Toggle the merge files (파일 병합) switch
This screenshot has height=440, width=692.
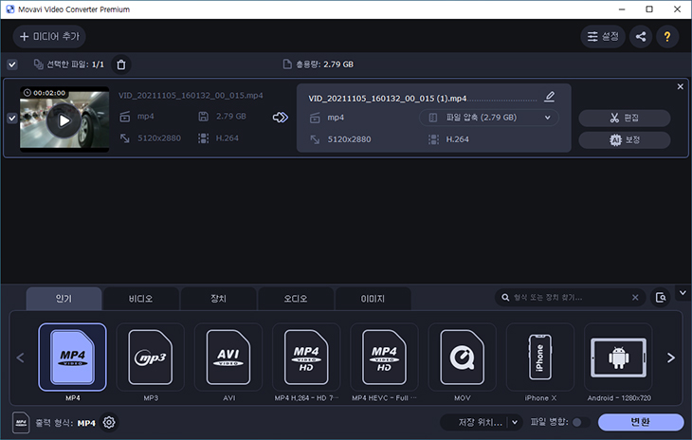coord(580,422)
